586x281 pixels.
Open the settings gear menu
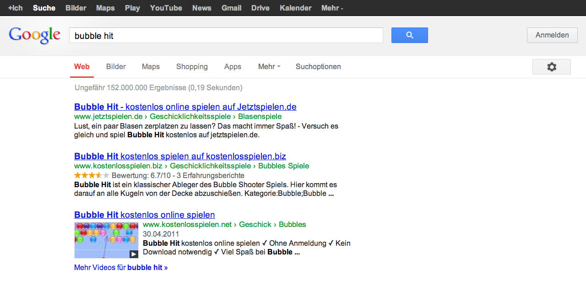[x=551, y=67]
